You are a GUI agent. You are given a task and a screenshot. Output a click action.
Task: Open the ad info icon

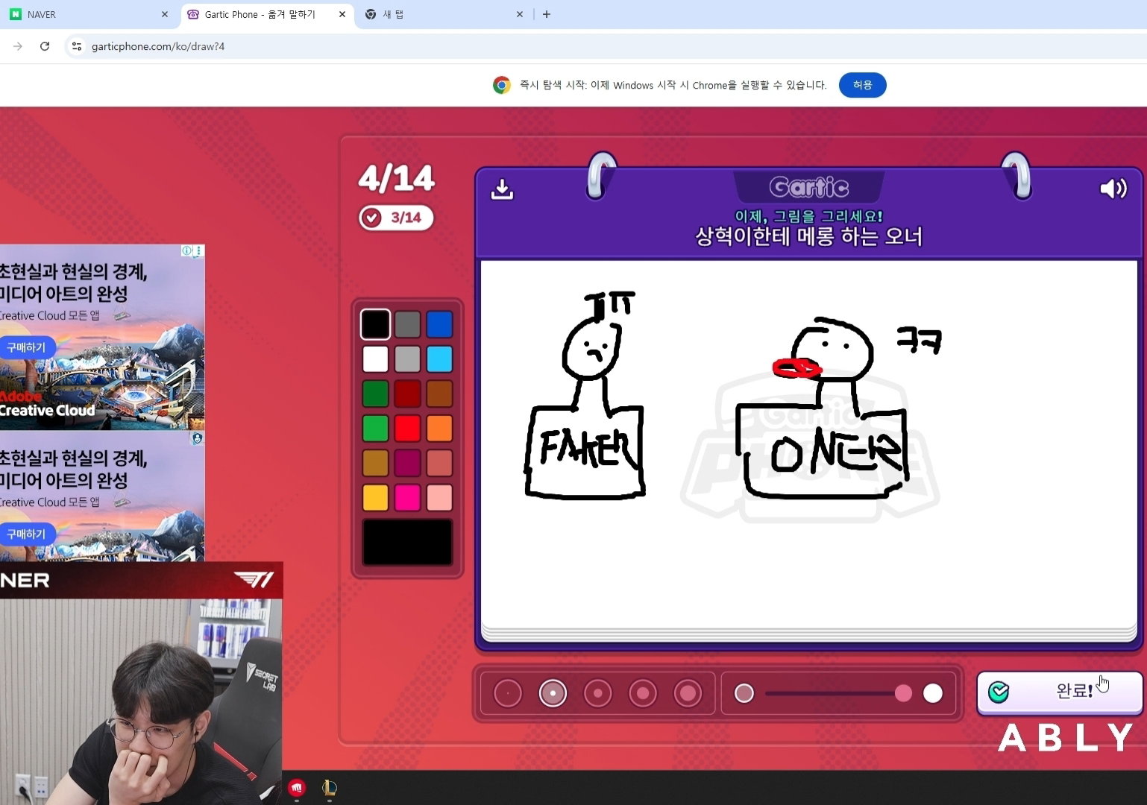pos(187,251)
